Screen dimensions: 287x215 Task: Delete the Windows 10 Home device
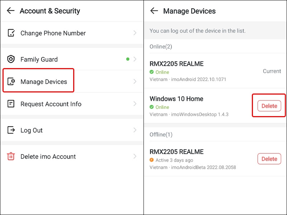(x=269, y=106)
